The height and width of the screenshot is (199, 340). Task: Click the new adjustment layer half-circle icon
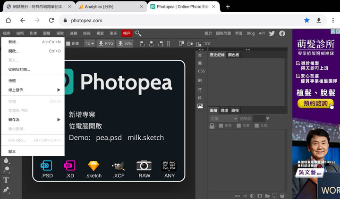pyautogui.click(x=252, y=196)
